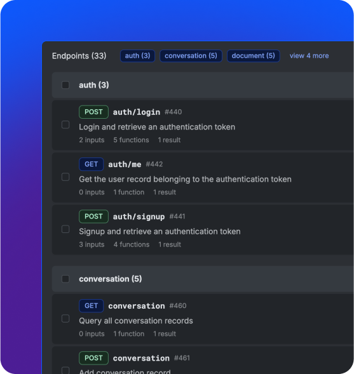Filter by the auth (3) tag
This screenshot has height=374, width=354.
point(137,56)
